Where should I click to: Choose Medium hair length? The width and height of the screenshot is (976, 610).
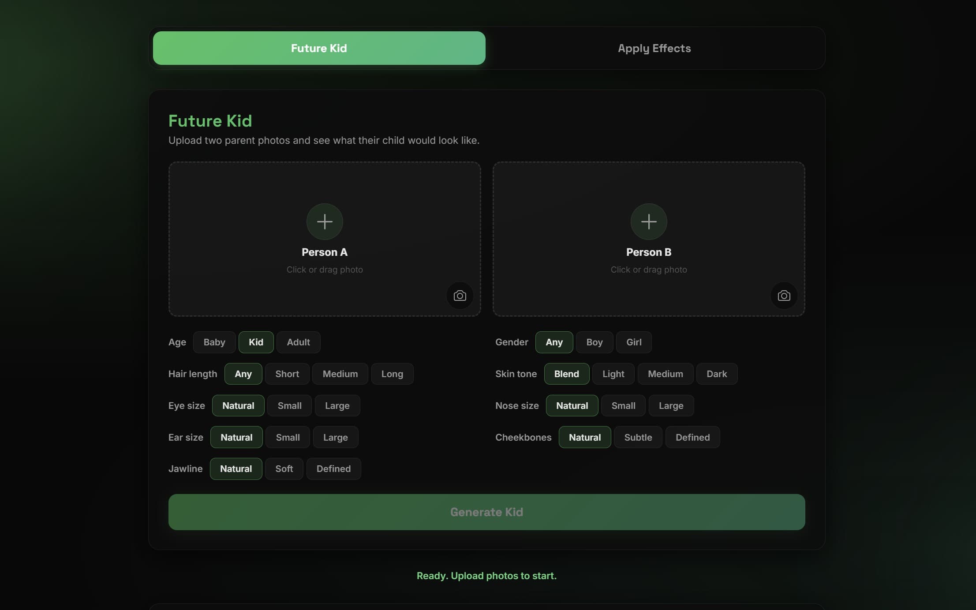click(340, 374)
